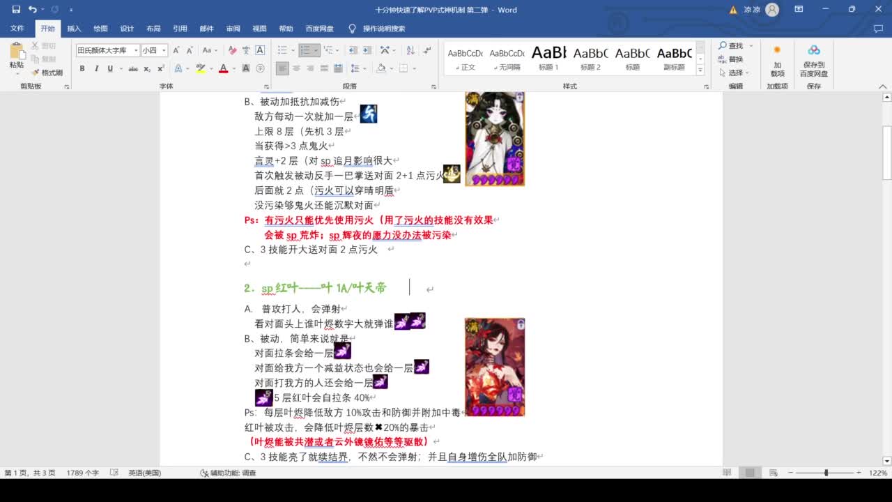Open the Select (选择) dropdown
Image resolution: width=892 pixels, height=502 pixels.
click(x=733, y=73)
